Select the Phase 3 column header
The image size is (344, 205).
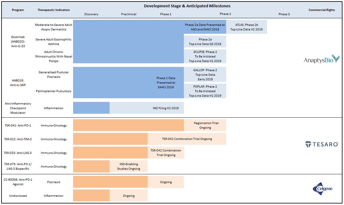pyautogui.click(x=284, y=14)
